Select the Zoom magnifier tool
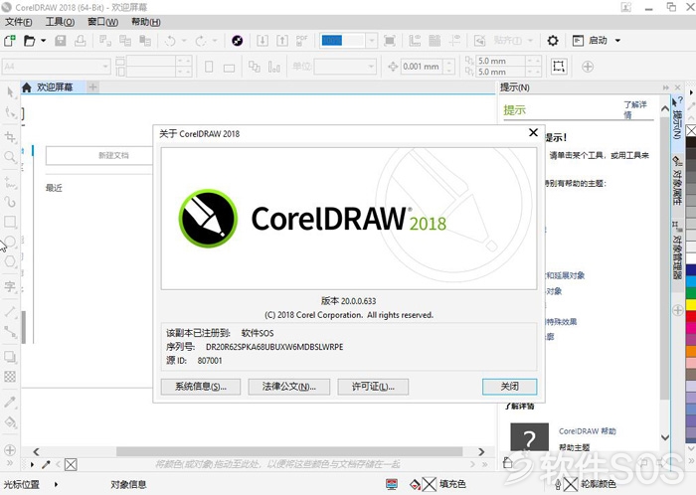 10,157
